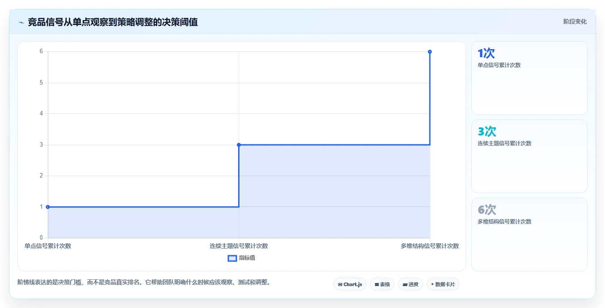Click the data point at value 6

tap(430, 52)
